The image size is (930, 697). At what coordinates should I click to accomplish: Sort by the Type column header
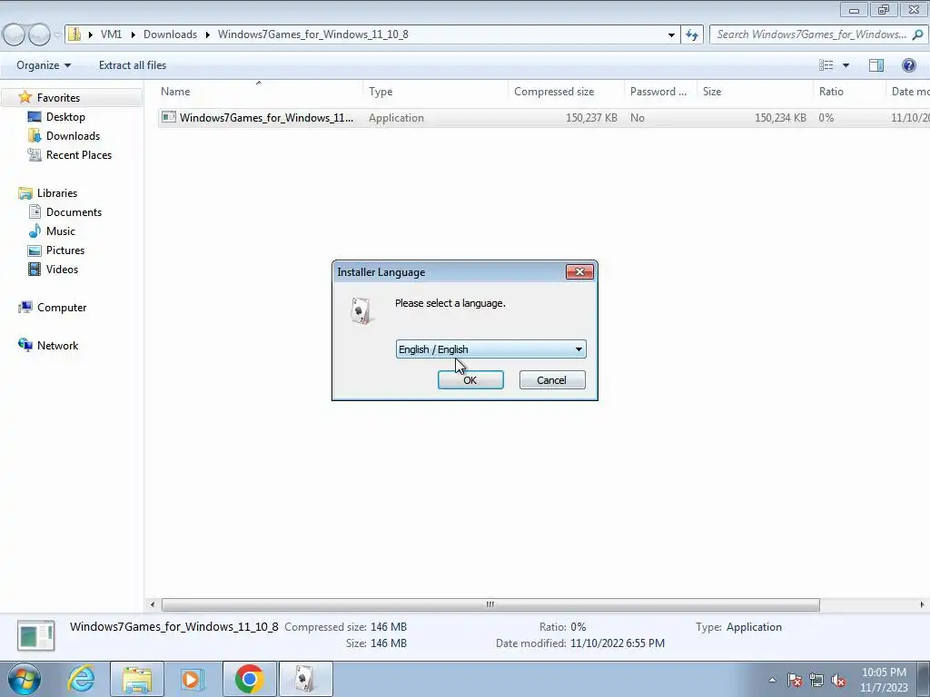(x=435, y=92)
